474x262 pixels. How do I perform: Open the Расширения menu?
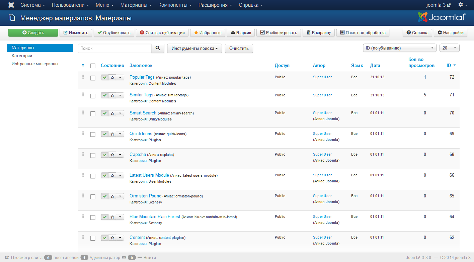(x=215, y=5)
